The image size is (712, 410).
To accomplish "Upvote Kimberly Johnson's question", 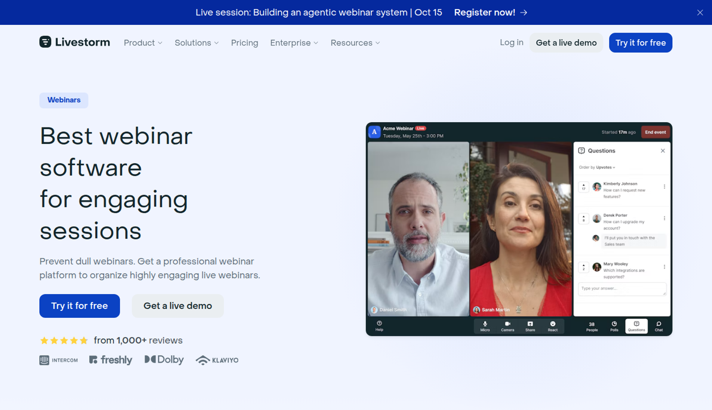I will (583, 187).
